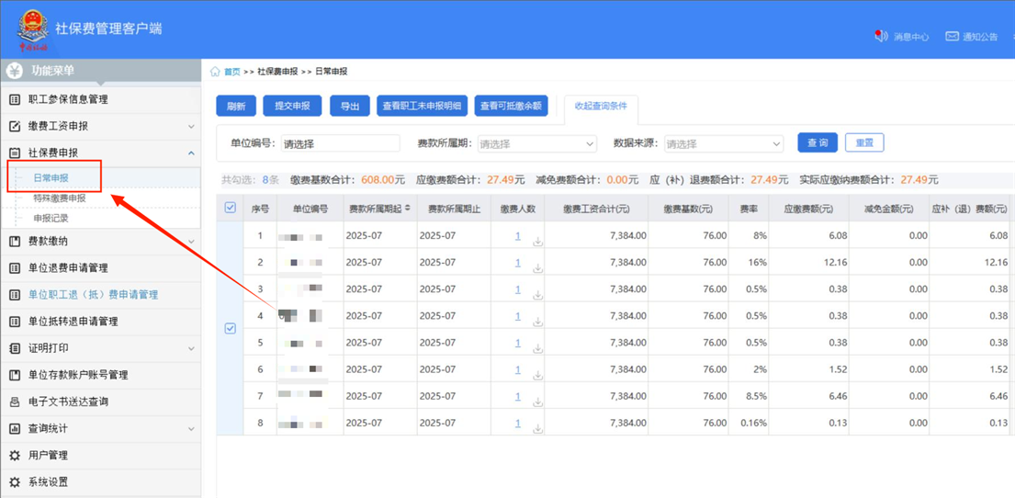
Task: Open the 数据来源 dropdown
Action: (x=724, y=144)
